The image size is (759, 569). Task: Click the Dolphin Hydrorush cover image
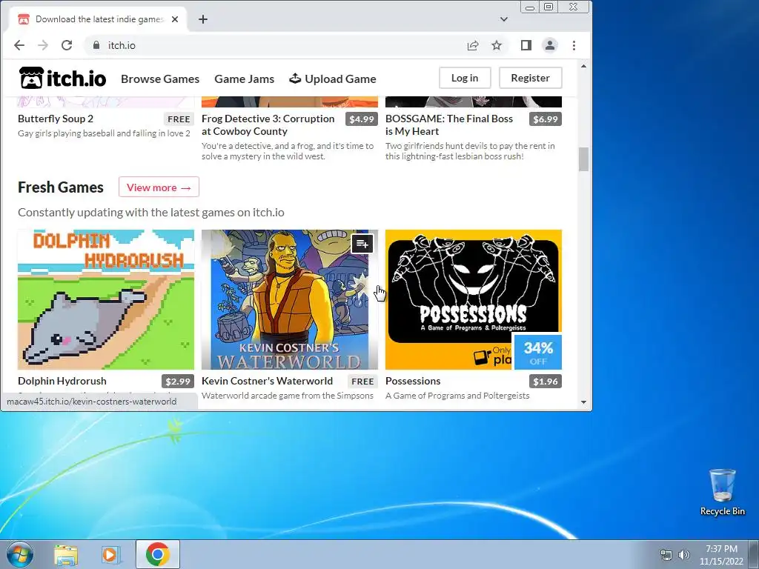pos(106,299)
